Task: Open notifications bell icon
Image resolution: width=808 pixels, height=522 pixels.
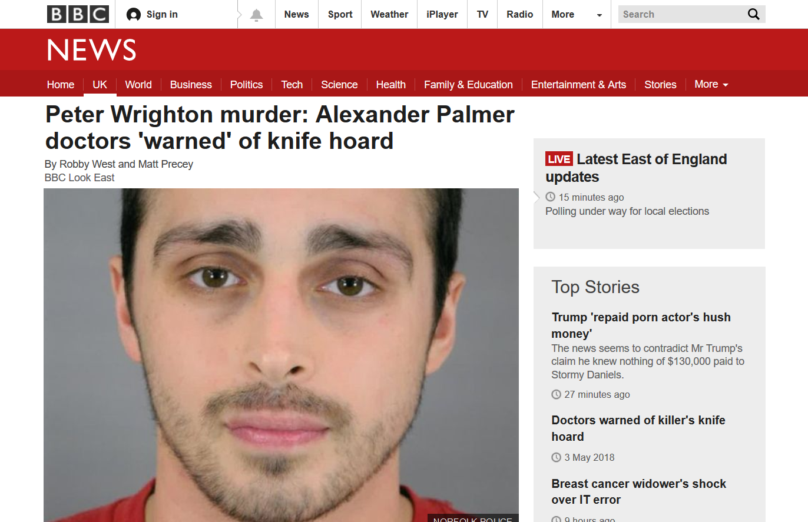Action: pos(256,15)
